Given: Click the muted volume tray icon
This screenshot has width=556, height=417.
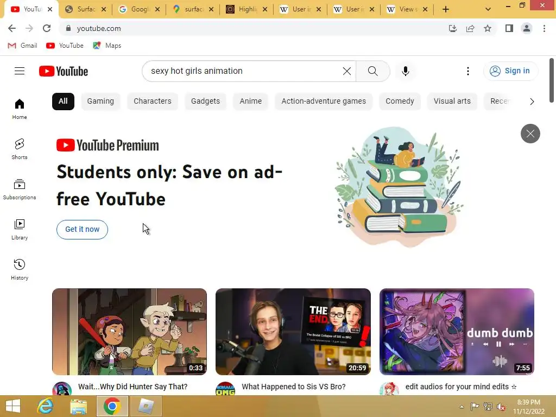Looking at the screenshot, I should pyautogui.click(x=501, y=407).
